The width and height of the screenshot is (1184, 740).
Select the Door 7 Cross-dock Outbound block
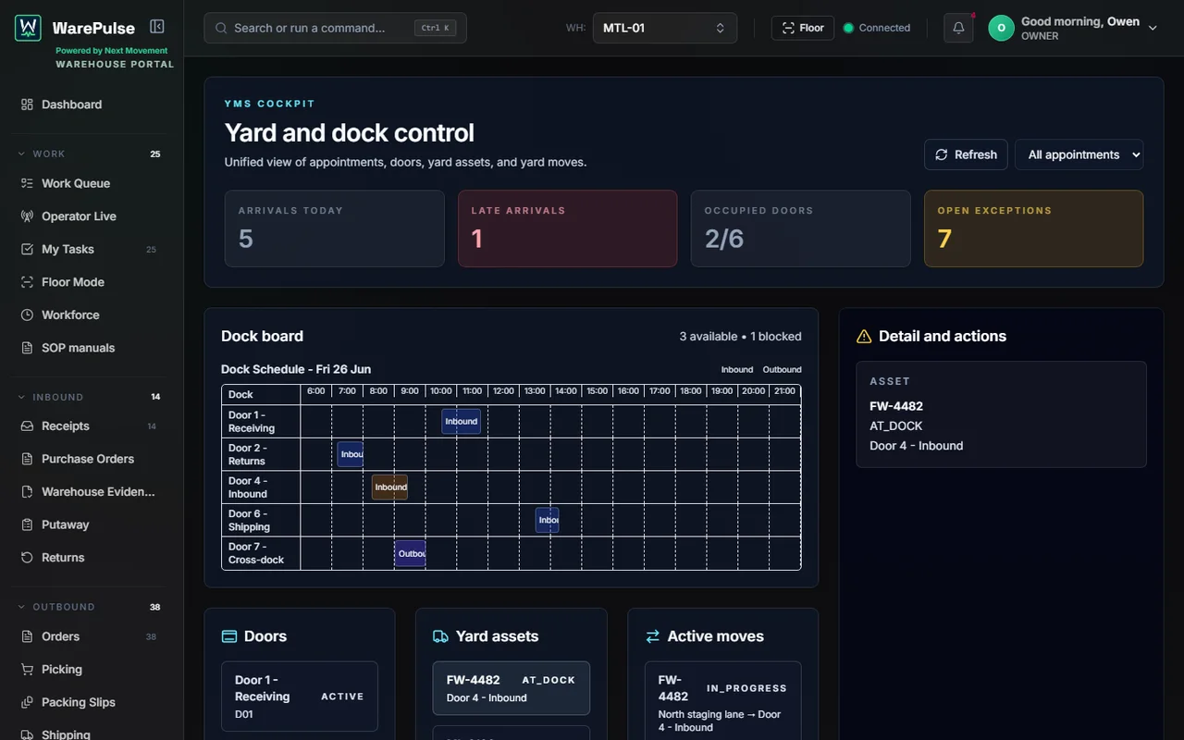click(411, 553)
